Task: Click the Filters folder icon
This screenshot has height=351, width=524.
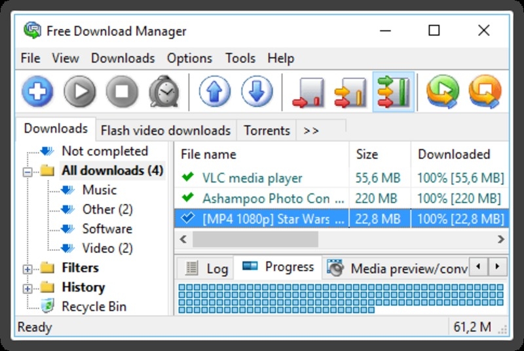Action: click(47, 268)
